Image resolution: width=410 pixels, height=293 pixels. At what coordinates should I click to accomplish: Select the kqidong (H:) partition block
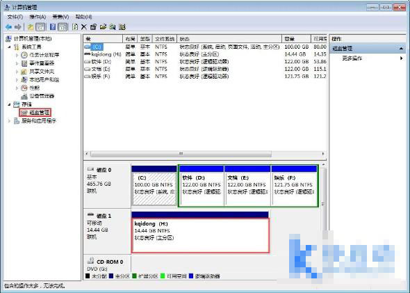click(x=200, y=235)
